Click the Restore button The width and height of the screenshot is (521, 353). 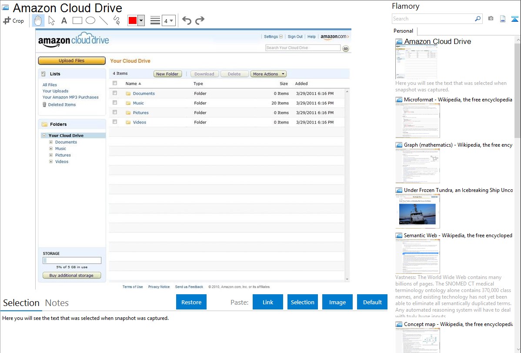click(x=191, y=302)
